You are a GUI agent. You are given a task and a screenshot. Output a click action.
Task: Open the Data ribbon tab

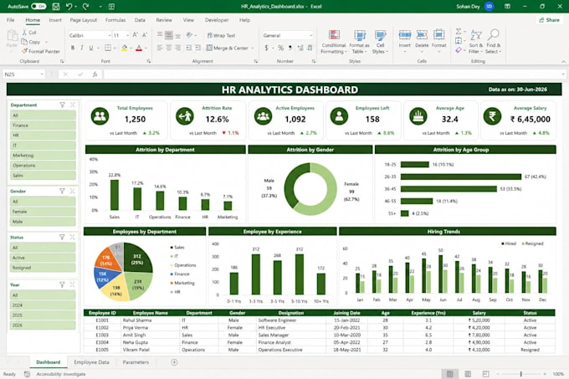(140, 20)
